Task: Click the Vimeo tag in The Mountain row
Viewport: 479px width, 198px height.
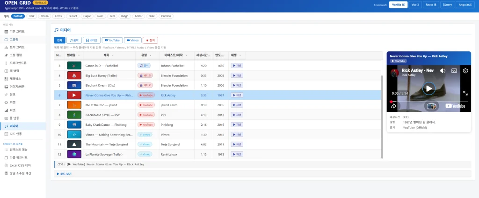Action: (x=145, y=144)
